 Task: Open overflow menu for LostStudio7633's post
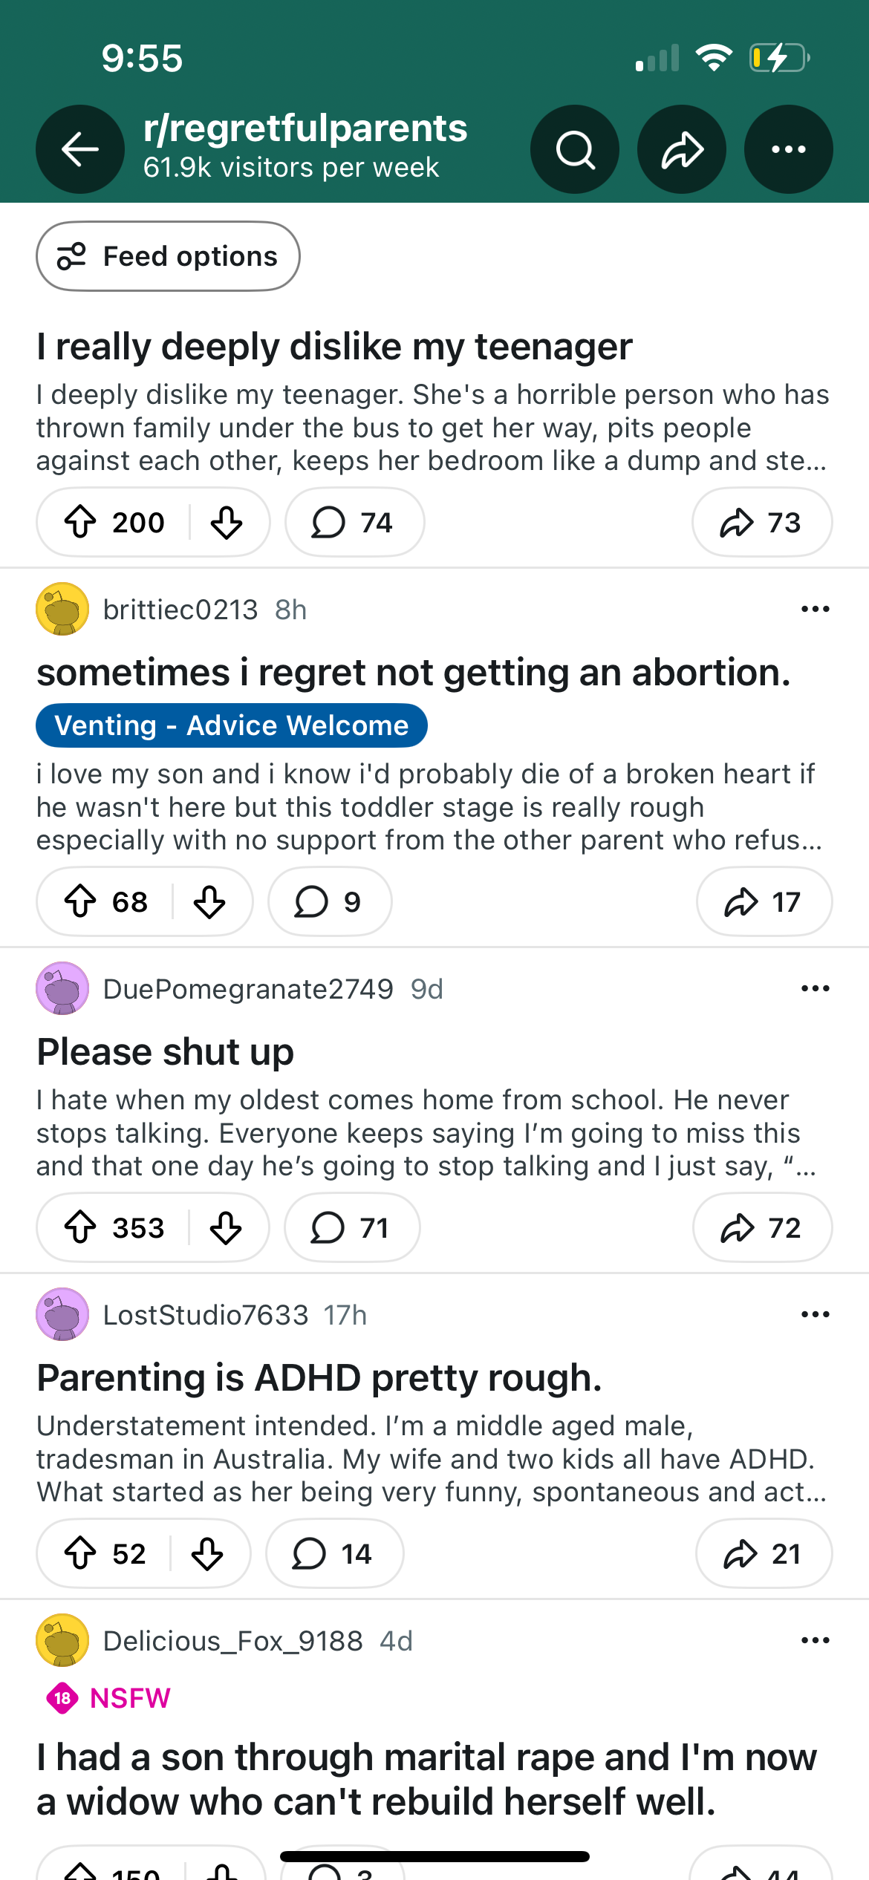815,1314
